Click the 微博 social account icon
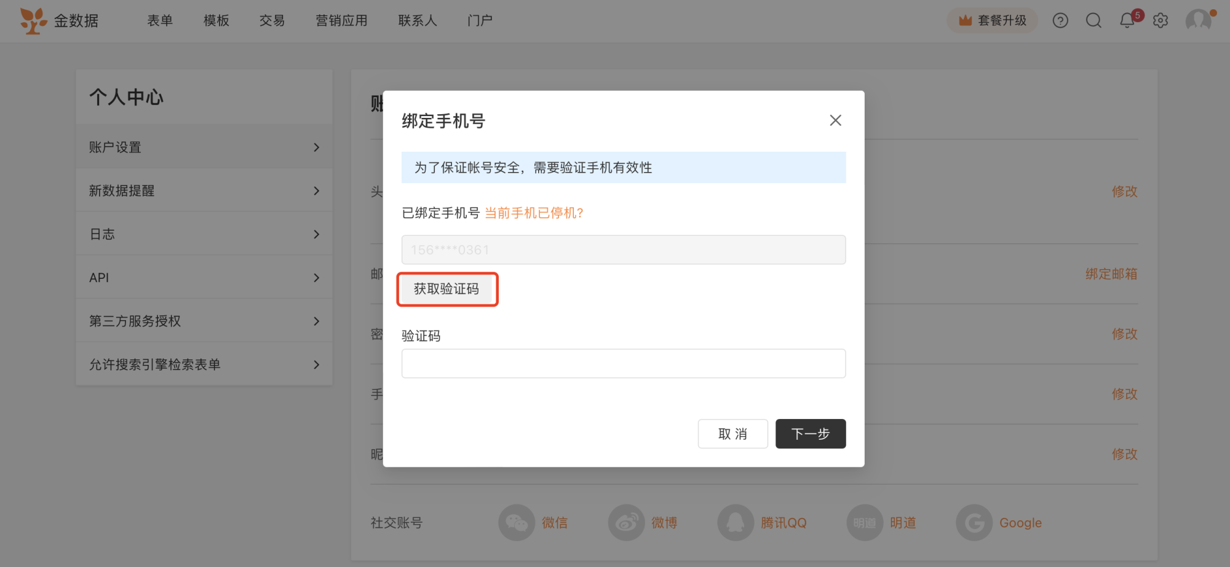Screen dimensions: 1230x567 coord(626,523)
